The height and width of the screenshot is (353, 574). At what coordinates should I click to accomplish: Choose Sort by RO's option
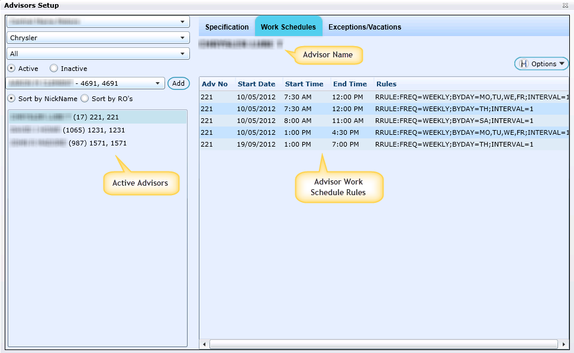click(85, 99)
